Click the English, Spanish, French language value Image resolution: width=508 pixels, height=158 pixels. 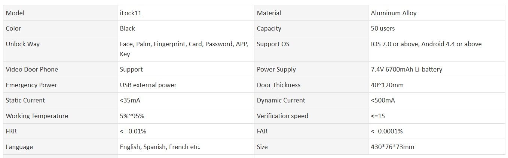click(160, 147)
